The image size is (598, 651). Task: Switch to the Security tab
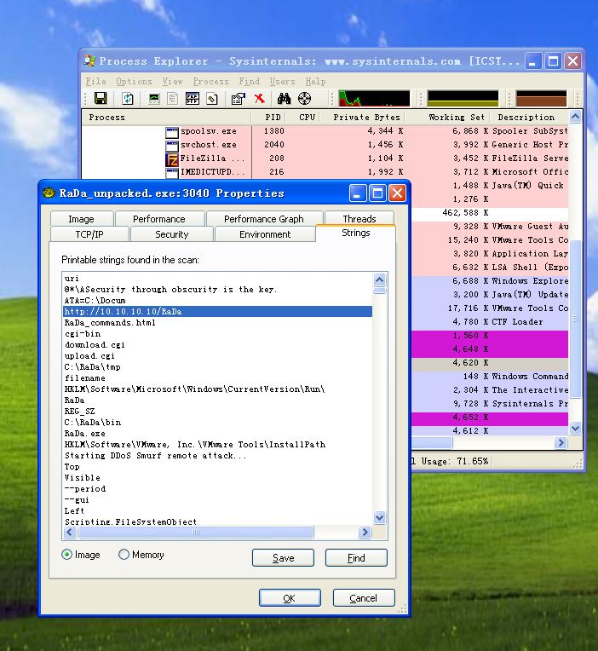coord(172,234)
